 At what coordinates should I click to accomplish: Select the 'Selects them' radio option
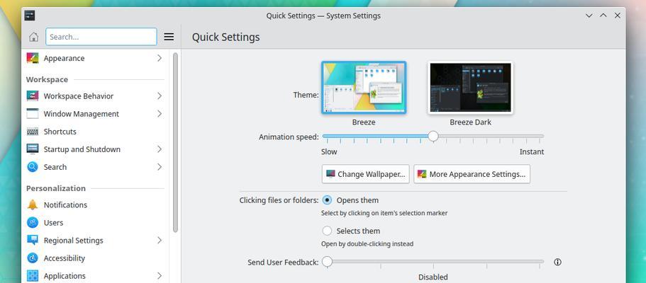[x=327, y=231]
